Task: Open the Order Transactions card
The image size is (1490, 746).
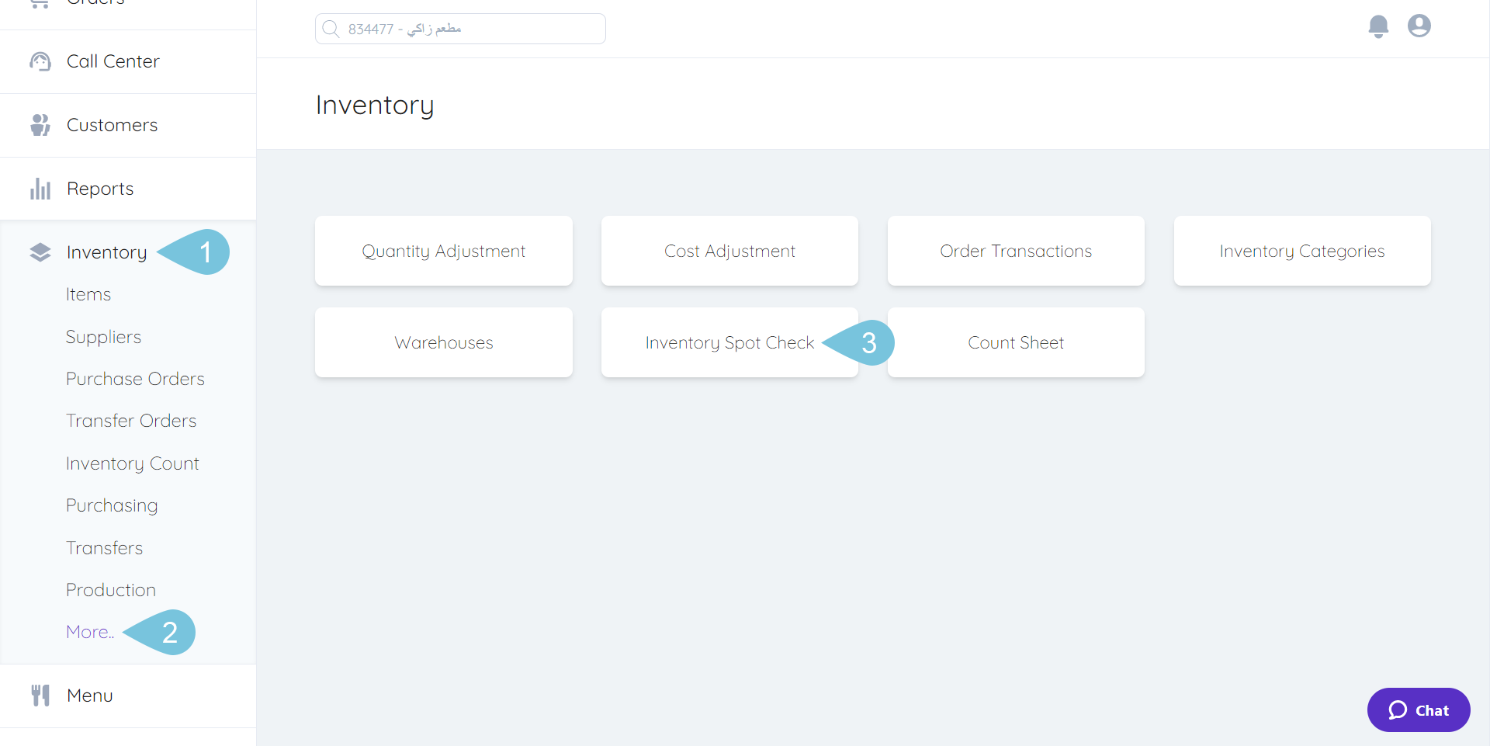Action: point(1016,251)
